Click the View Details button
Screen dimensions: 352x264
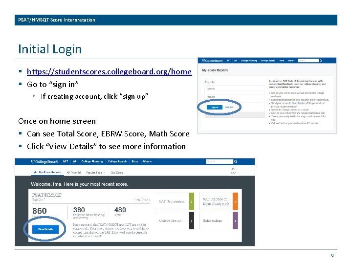coord(45,229)
